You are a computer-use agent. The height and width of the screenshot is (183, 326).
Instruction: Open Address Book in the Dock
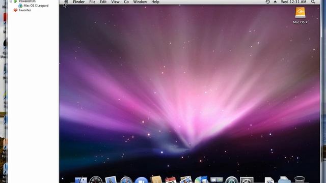156,179
